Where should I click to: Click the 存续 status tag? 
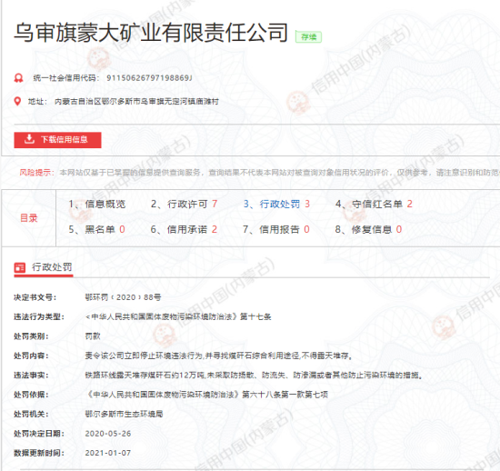pyautogui.click(x=308, y=37)
